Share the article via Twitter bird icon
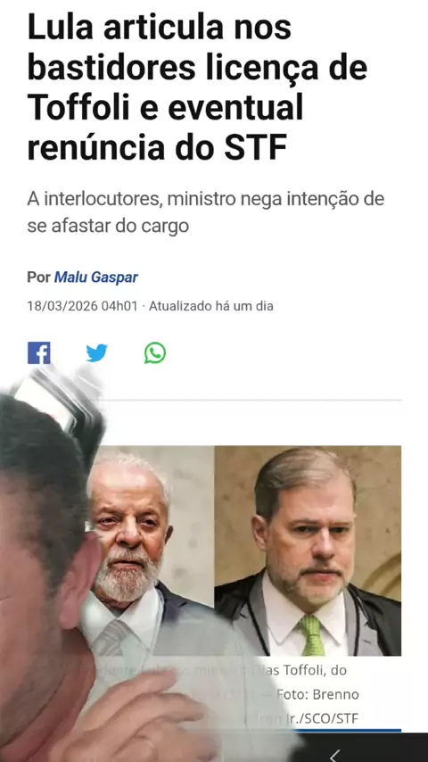This screenshot has width=428, height=762. pyautogui.click(x=96, y=352)
